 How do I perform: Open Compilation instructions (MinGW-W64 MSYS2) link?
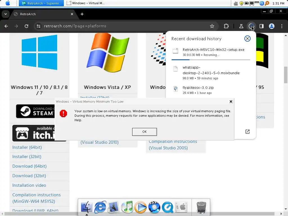36,198
